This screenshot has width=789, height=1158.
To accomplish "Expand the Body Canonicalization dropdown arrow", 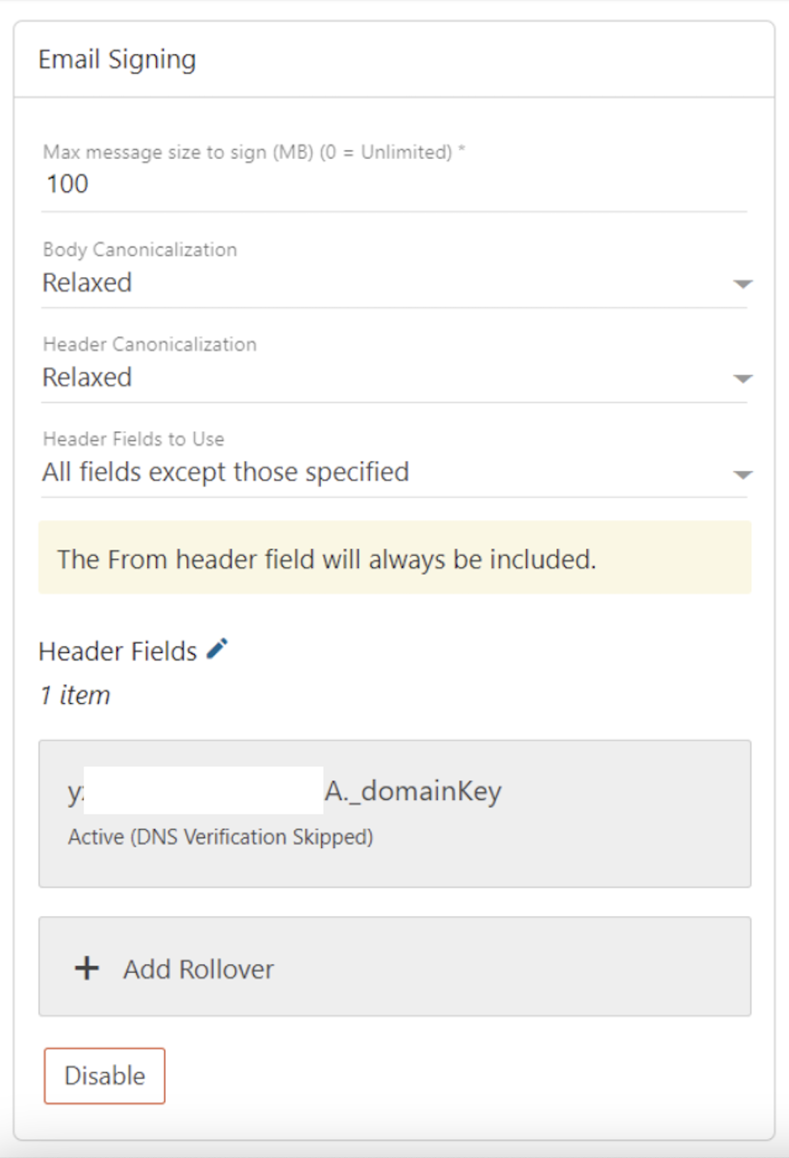I will click(742, 284).
